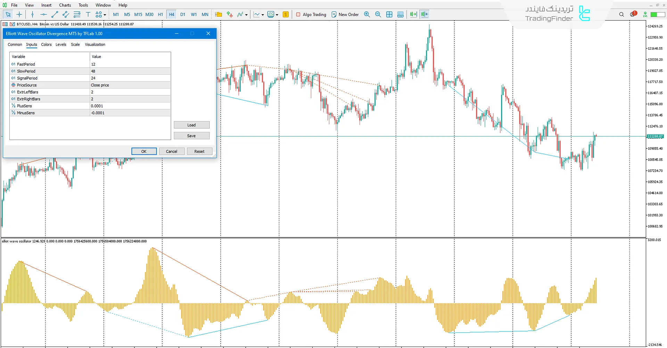
Task: Edit the SlowPeriod value field
Action: [130, 71]
